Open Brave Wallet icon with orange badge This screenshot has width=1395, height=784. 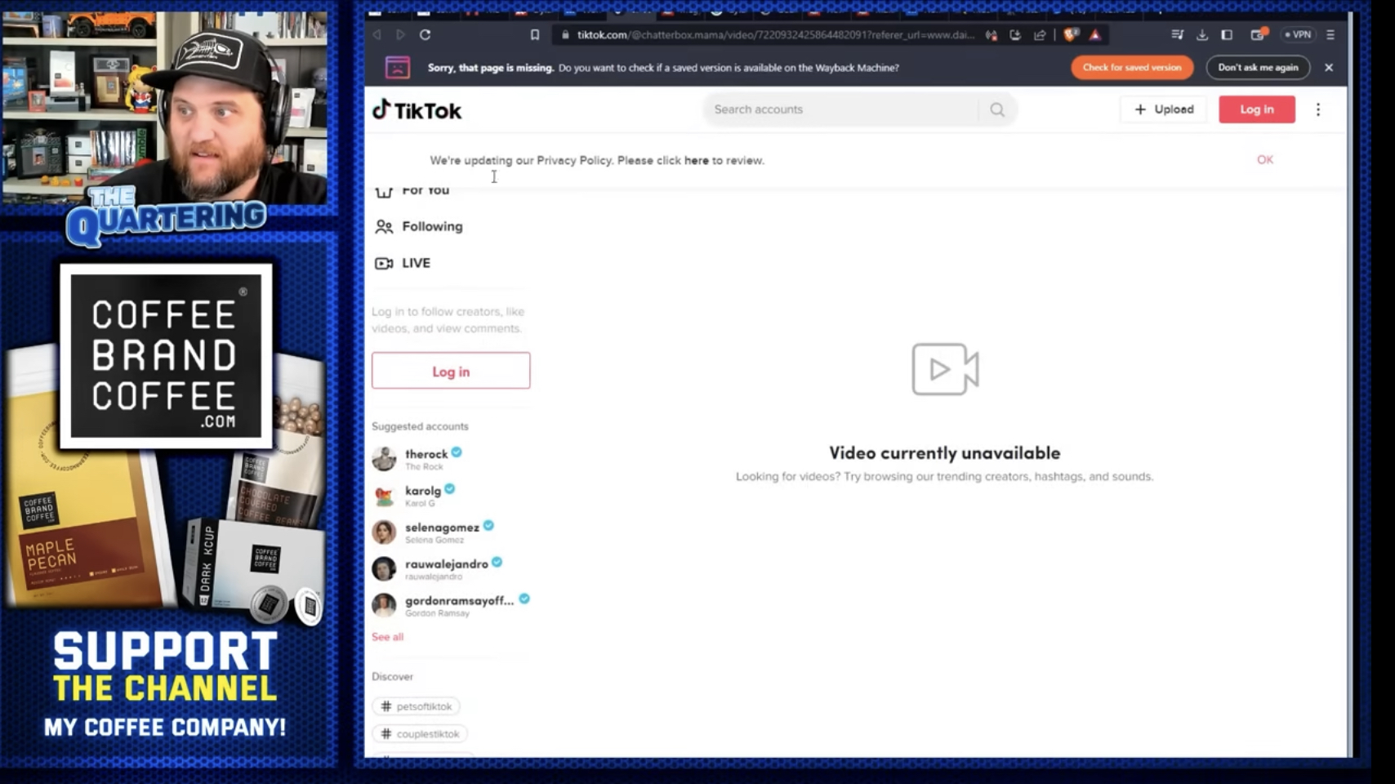(x=1259, y=34)
